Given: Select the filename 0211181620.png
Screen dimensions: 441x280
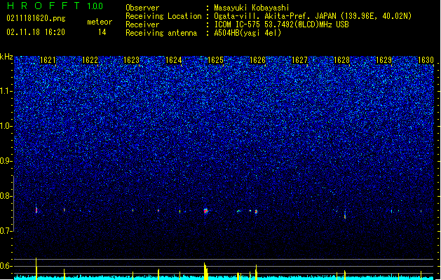Looking at the screenshot, I should coord(36,18).
